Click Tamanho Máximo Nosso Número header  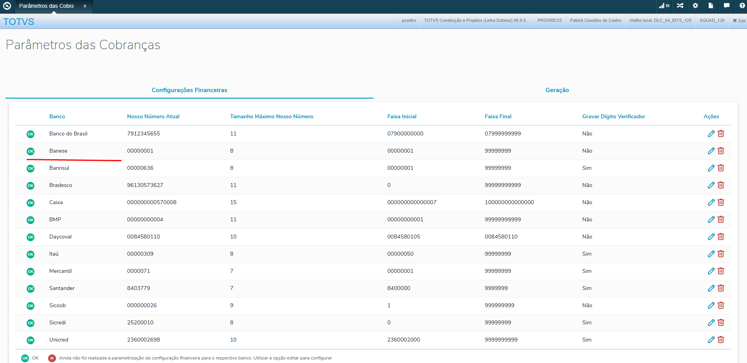pos(271,116)
